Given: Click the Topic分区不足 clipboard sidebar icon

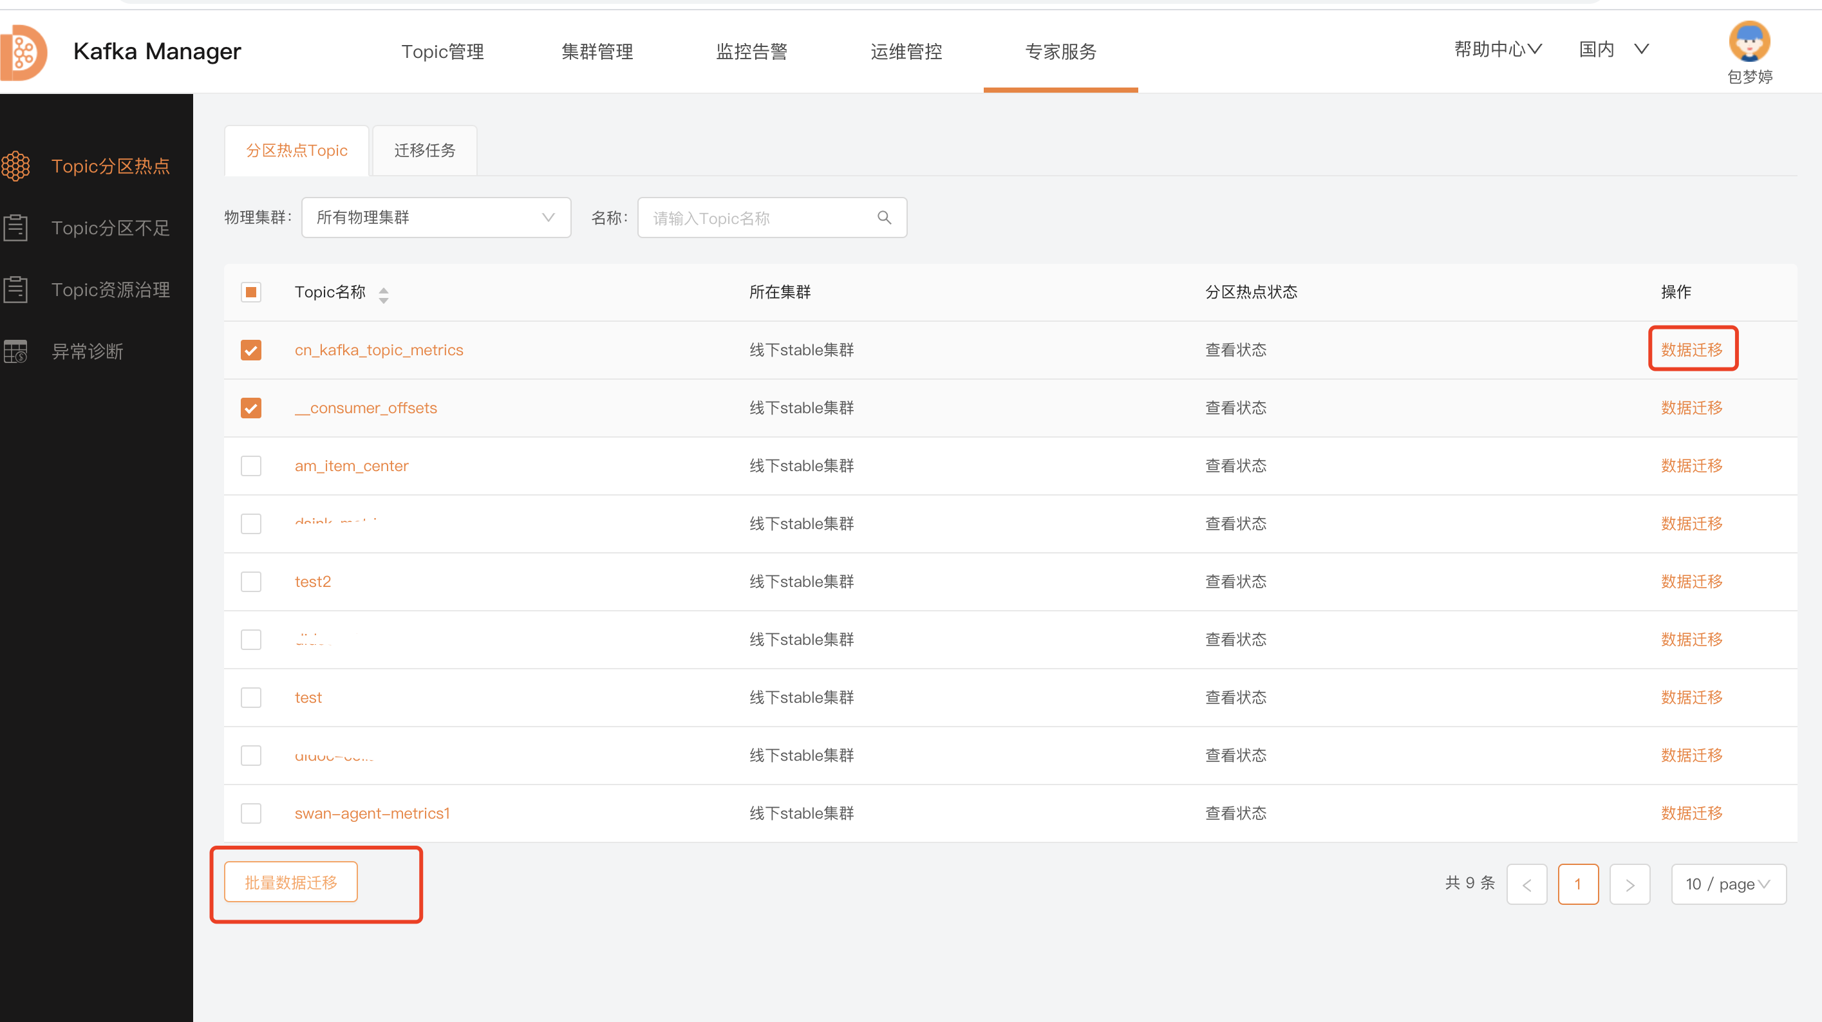Looking at the screenshot, I should pos(15,228).
